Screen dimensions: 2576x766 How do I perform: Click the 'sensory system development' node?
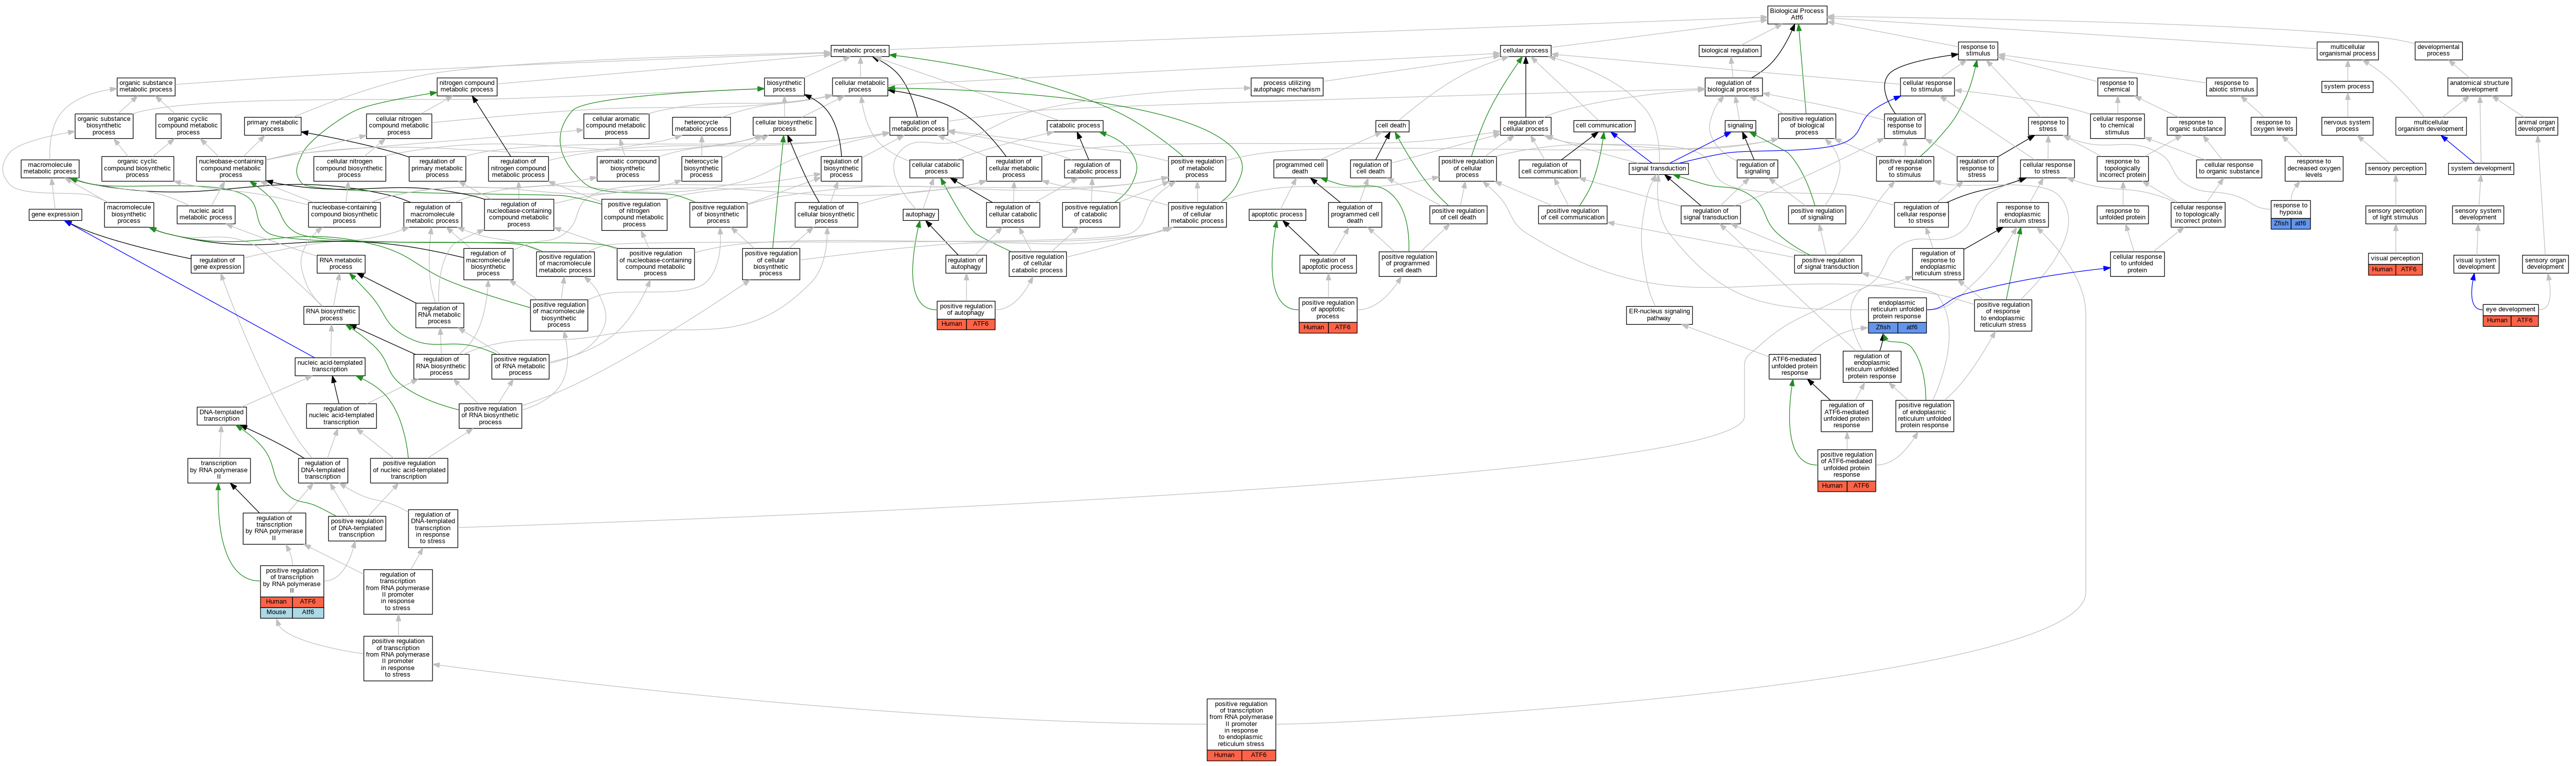click(x=2478, y=214)
